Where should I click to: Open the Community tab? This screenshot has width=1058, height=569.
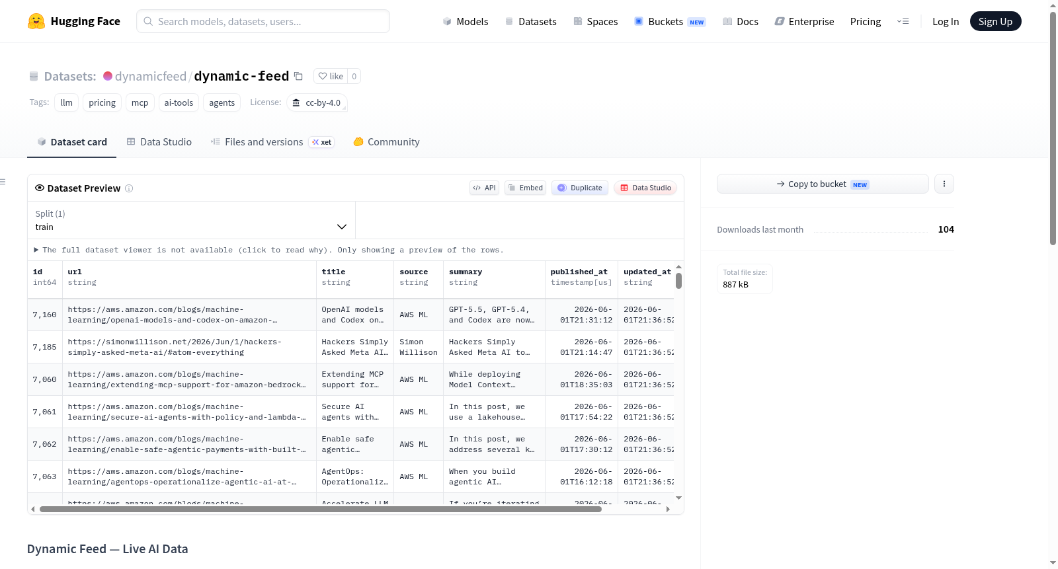(x=386, y=142)
